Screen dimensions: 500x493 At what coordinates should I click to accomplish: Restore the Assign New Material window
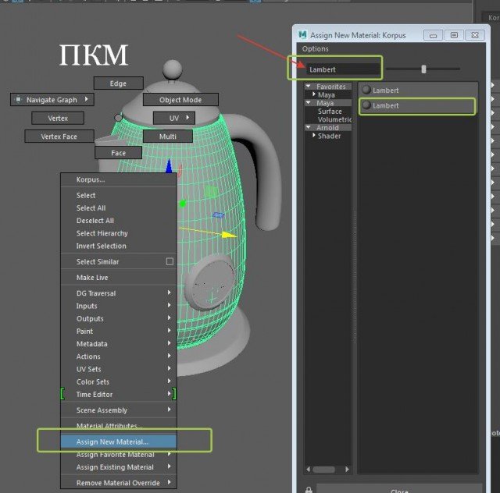point(453,35)
